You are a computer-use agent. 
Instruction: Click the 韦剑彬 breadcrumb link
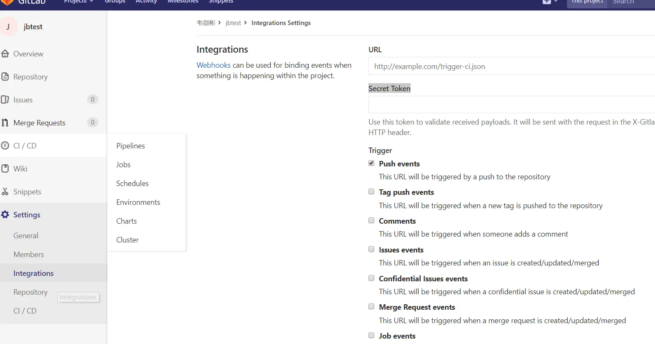pyautogui.click(x=206, y=23)
